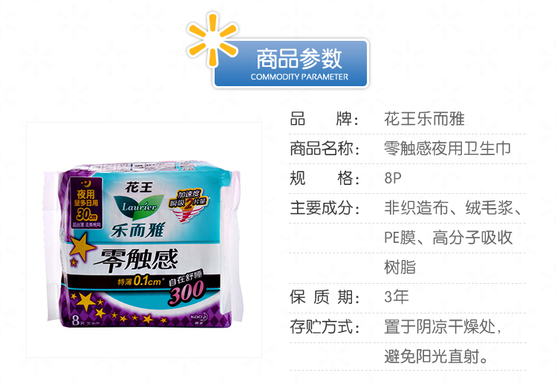Click the 瞬吸2片量 speed badge

click(x=188, y=204)
